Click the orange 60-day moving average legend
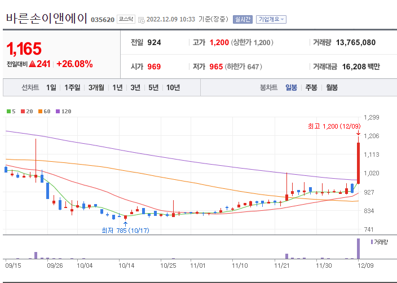This screenshot has width=397, height=283. pyautogui.click(x=44, y=112)
